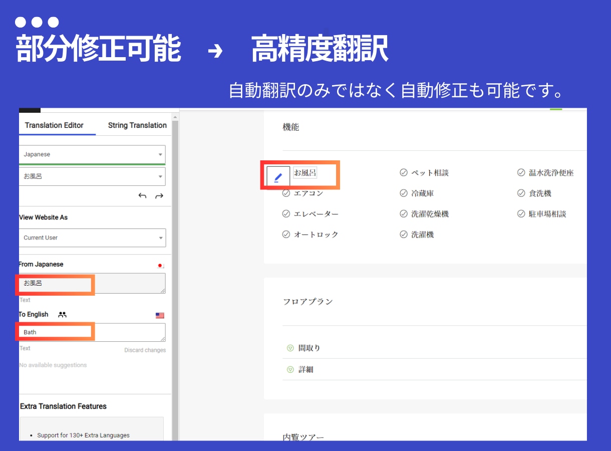Click the View Website As label

pyautogui.click(x=43, y=217)
